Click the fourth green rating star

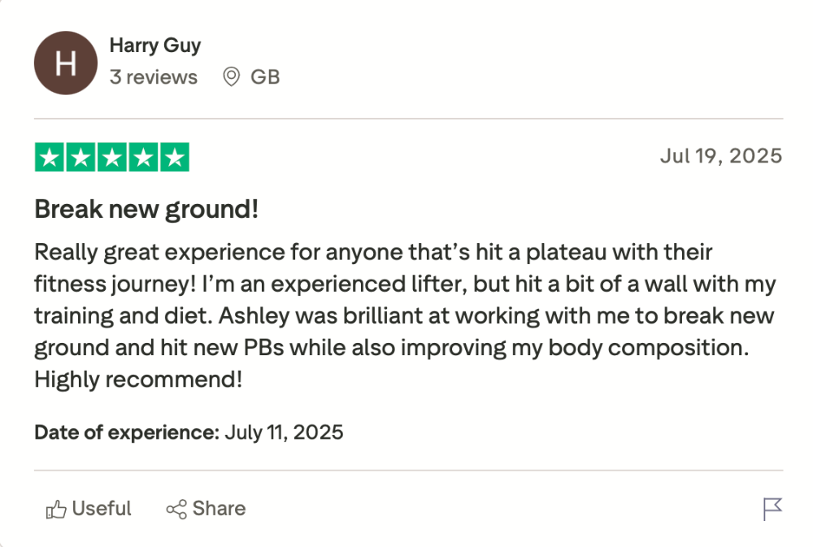143,158
